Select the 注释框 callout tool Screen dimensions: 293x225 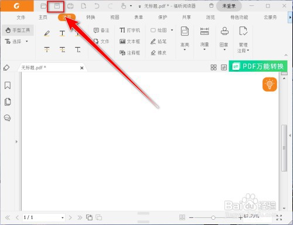pos(130,53)
